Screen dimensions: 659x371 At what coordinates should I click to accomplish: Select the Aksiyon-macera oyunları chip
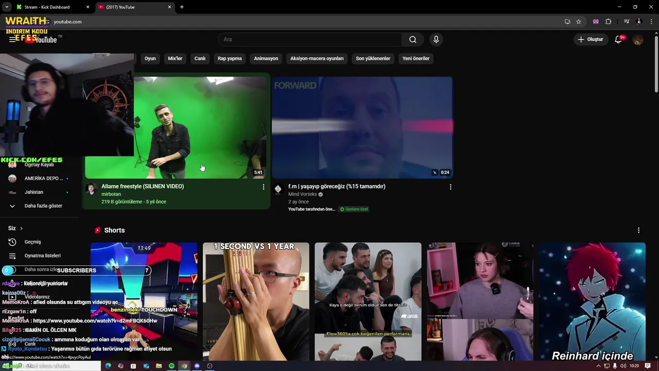pyautogui.click(x=317, y=59)
